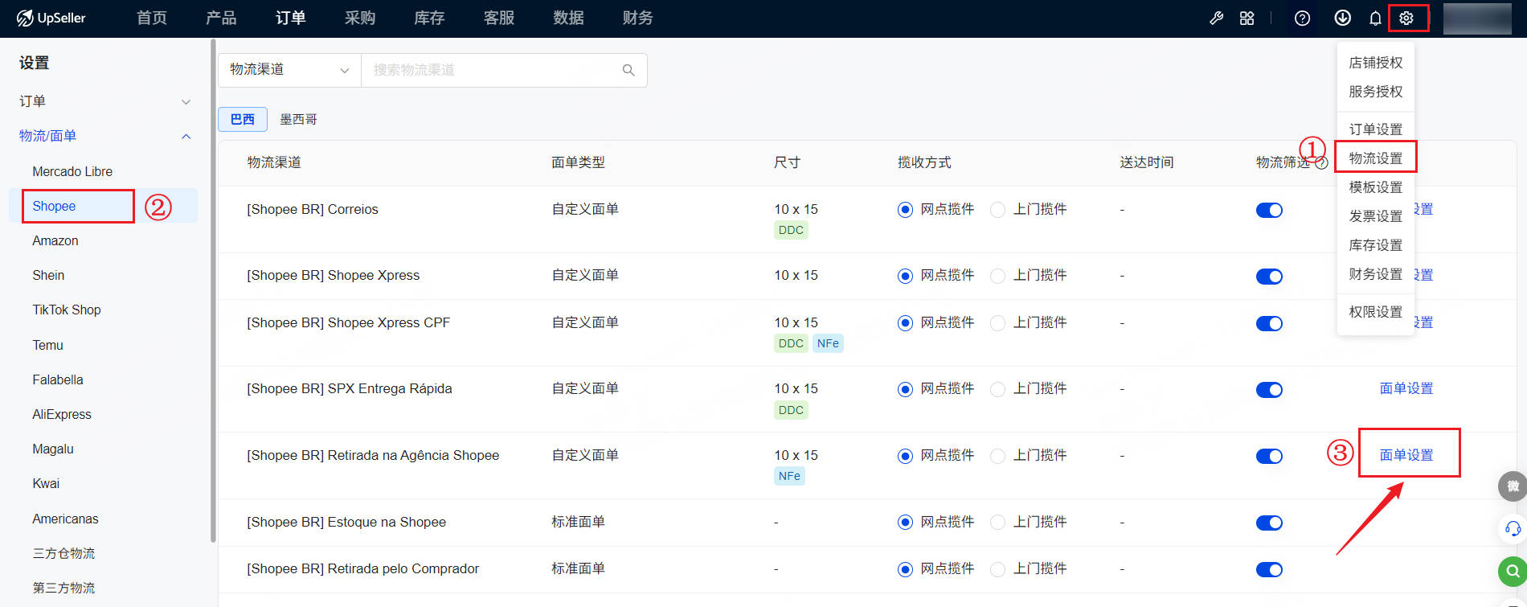
Task: Disable switch for SPX Entrega Rápida
Action: (1269, 389)
